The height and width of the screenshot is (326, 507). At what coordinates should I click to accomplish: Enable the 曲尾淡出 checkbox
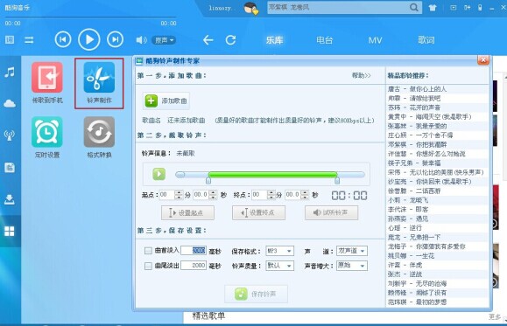[148, 266]
